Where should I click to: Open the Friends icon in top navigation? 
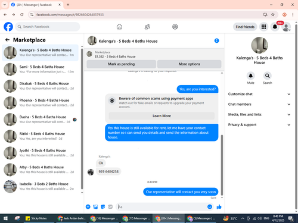tap(147, 27)
